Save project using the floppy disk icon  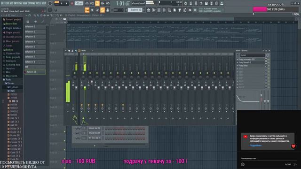point(206,3)
